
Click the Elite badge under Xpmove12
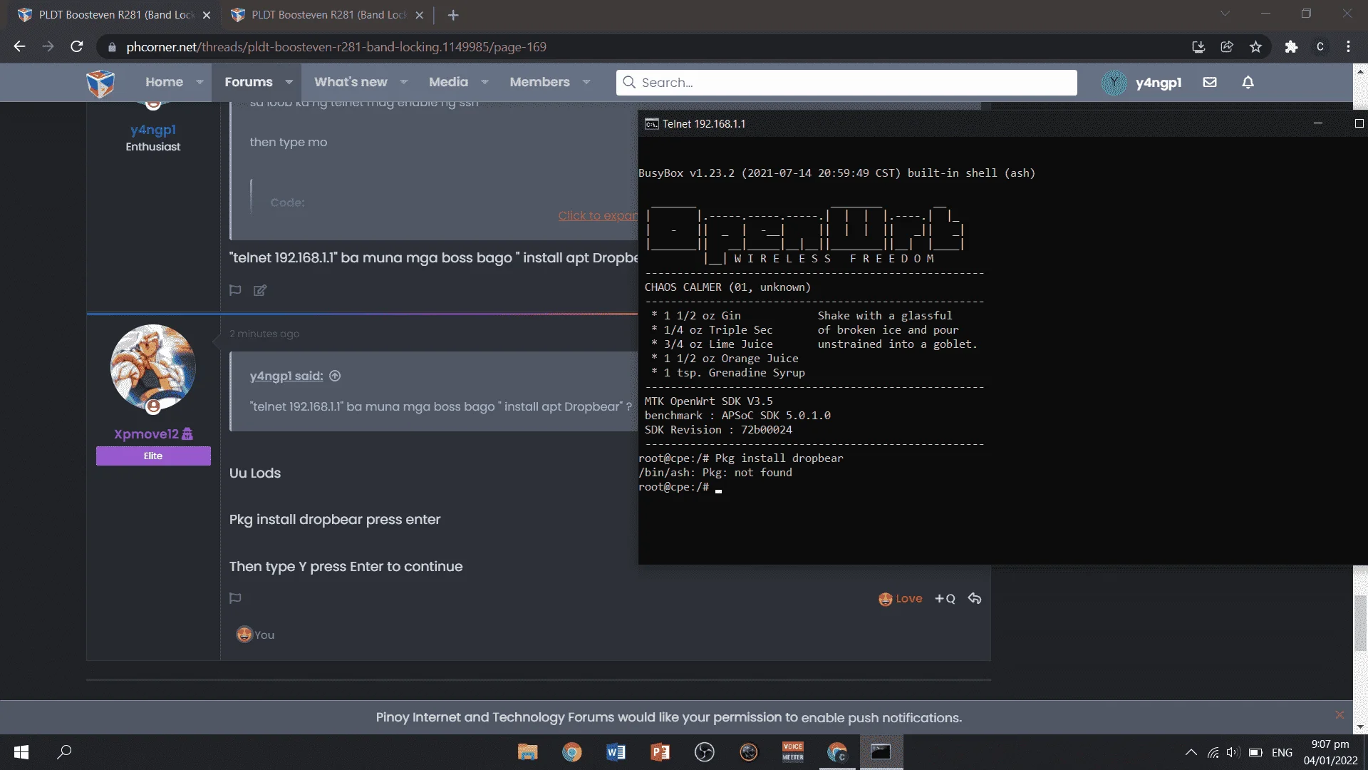[153, 456]
